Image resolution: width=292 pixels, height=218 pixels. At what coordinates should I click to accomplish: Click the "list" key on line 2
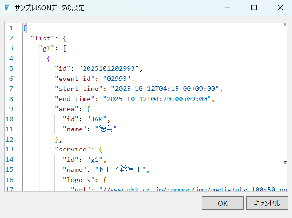(43, 38)
